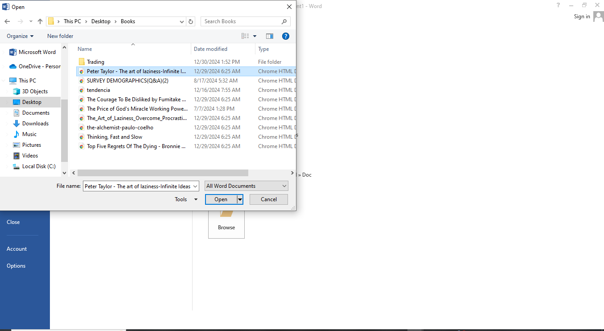Expand the Organize dropdown menu
This screenshot has height=331, width=604.
[20, 36]
